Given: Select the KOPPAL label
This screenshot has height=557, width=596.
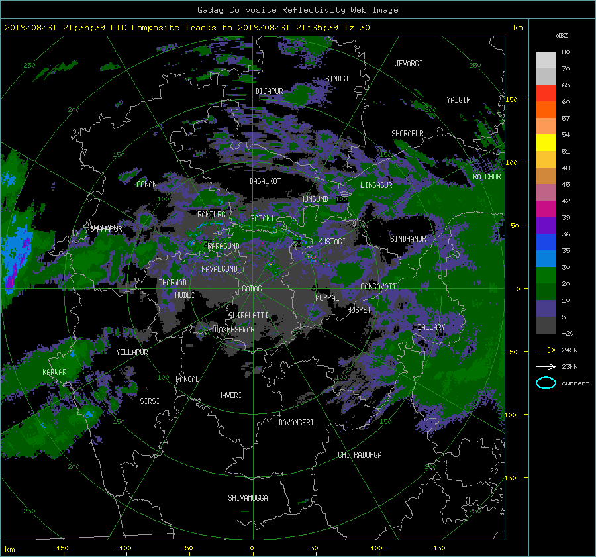Looking at the screenshot, I should pos(327,297).
